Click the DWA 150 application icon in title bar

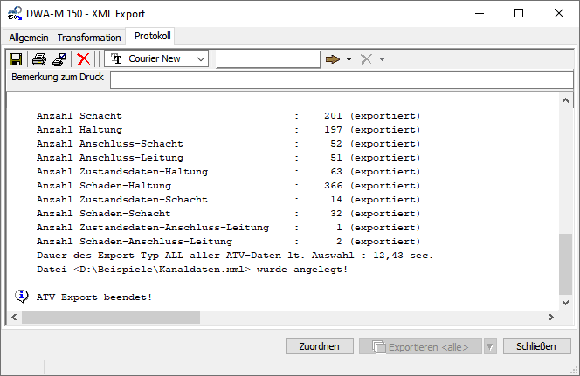(x=14, y=13)
